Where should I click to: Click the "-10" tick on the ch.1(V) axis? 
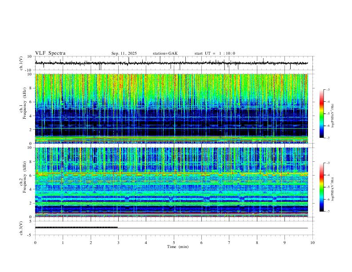pyautogui.click(x=29, y=70)
